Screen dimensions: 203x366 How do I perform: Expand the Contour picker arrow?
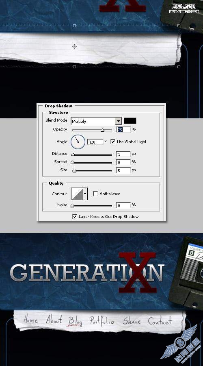[85, 194]
